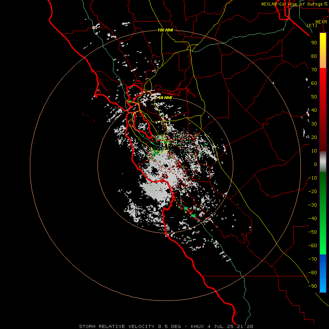The width and height of the screenshot is (329, 329).
Task: Select the -60 value on the velocity scale
Action: (x=313, y=246)
